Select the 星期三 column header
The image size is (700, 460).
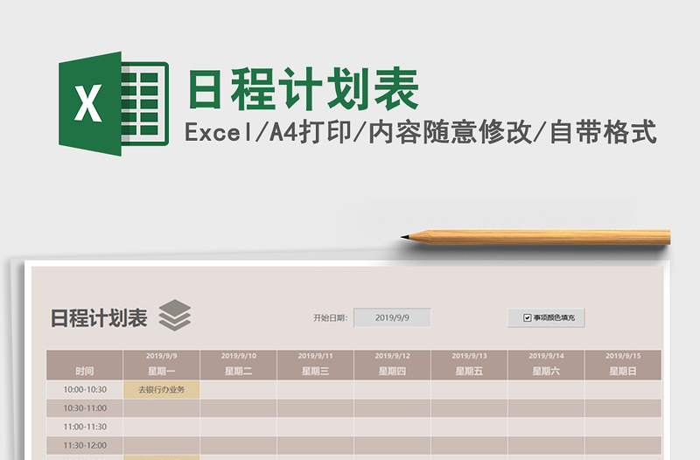click(x=315, y=371)
